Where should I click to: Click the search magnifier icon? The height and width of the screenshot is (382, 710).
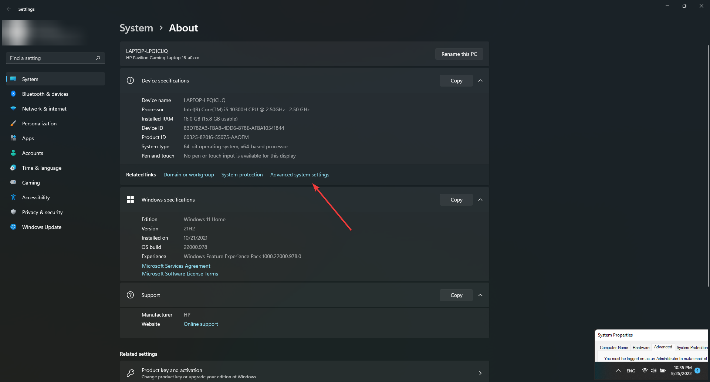(x=98, y=58)
